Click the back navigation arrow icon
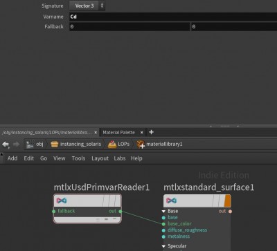The height and width of the screenshot is (251, 277). 6,145
